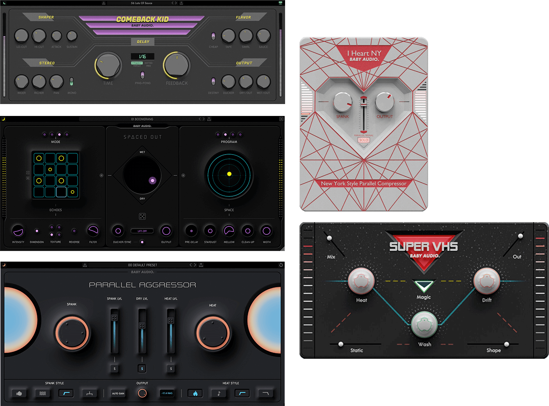Select the fire Heat Style icon
The image size is (549, 406).
pyautogui.click(x=195, y=393)
